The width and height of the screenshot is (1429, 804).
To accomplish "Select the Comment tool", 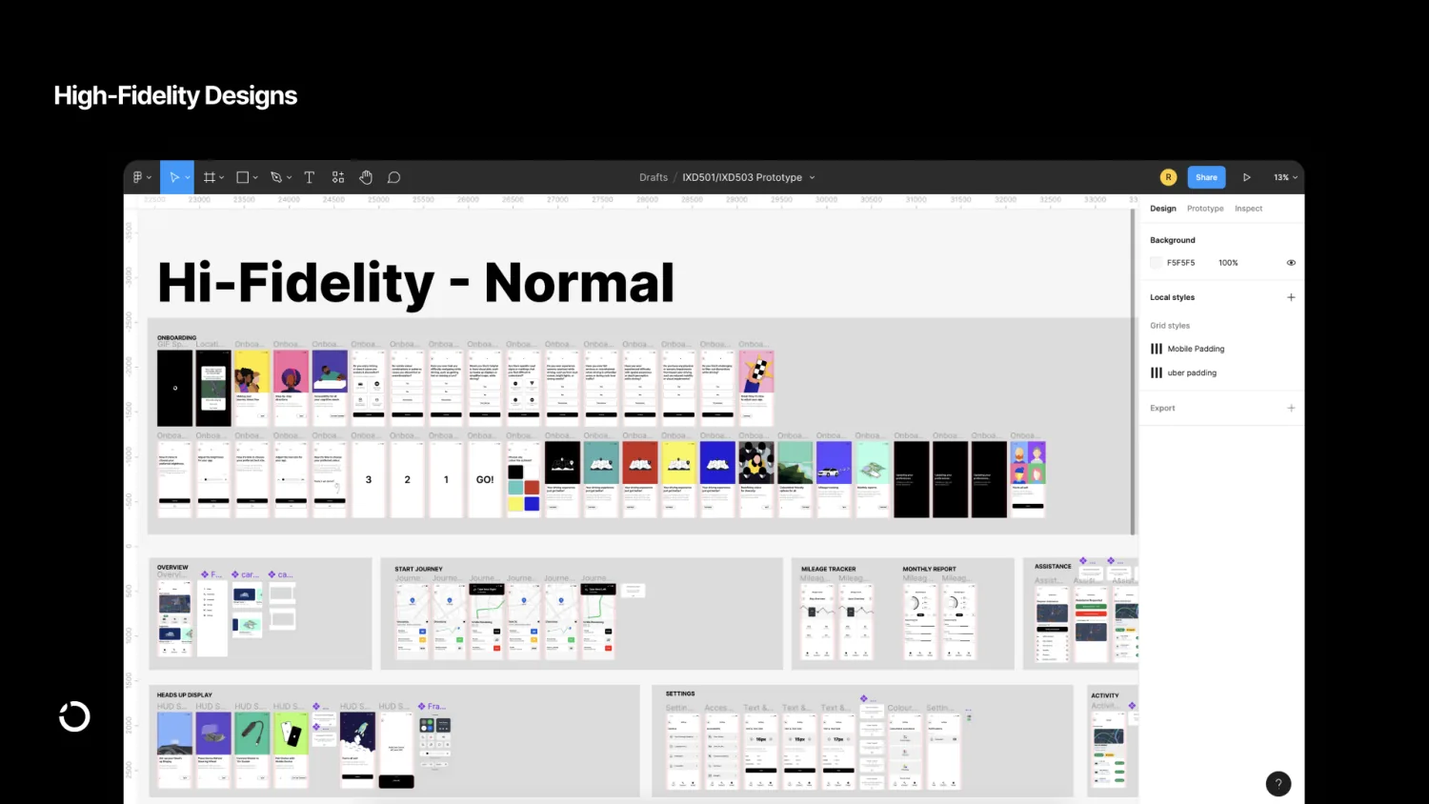I will click(393, 177).
